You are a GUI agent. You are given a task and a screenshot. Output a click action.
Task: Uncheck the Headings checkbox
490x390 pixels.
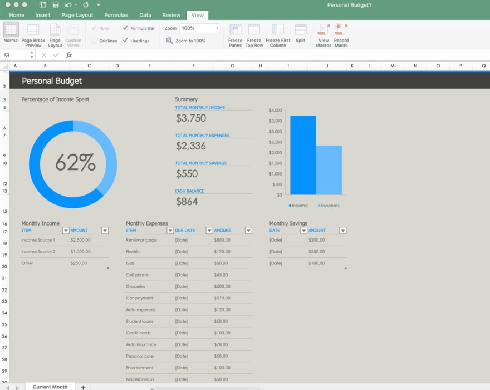pyautogui.click(x=125, y=40)
